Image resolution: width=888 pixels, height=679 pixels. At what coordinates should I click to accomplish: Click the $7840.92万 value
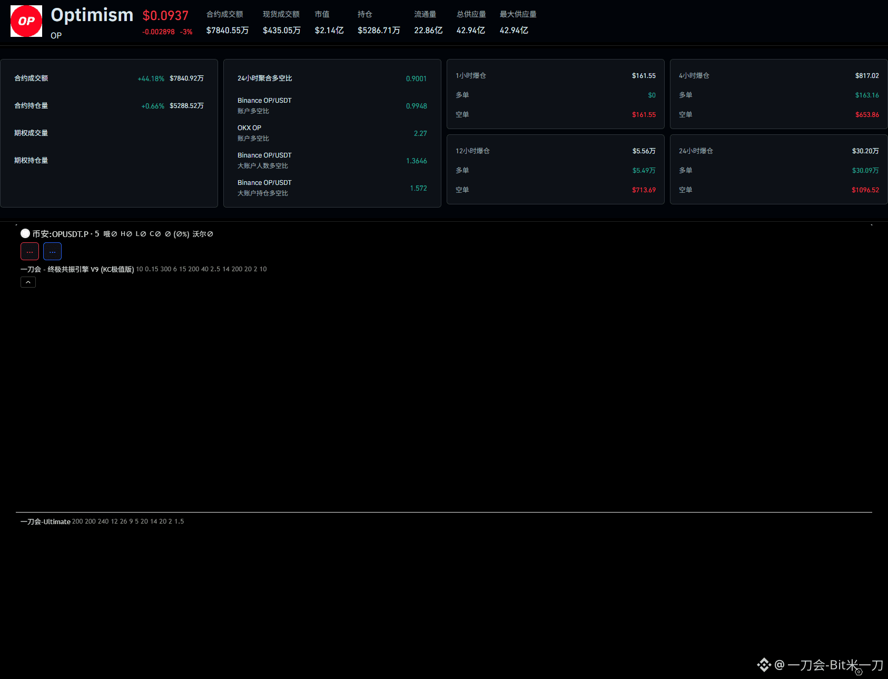pyautogui.click(x=186, y=78)
